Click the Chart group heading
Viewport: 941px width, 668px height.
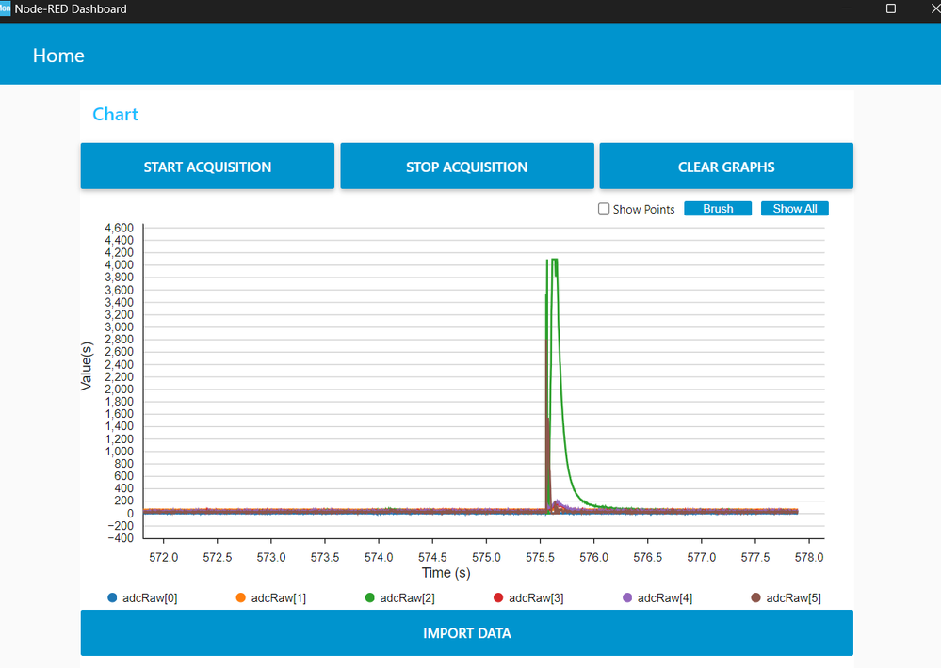pos(115,114)
